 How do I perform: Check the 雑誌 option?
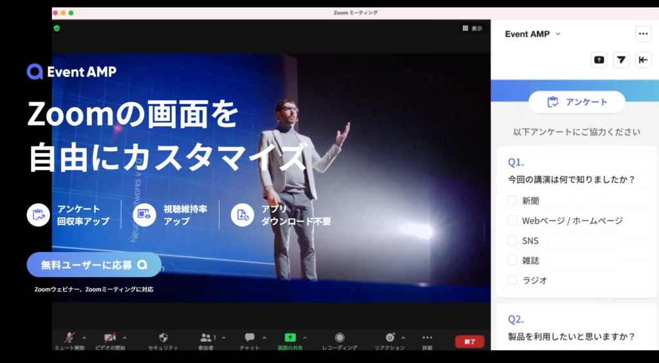(512, 260)
